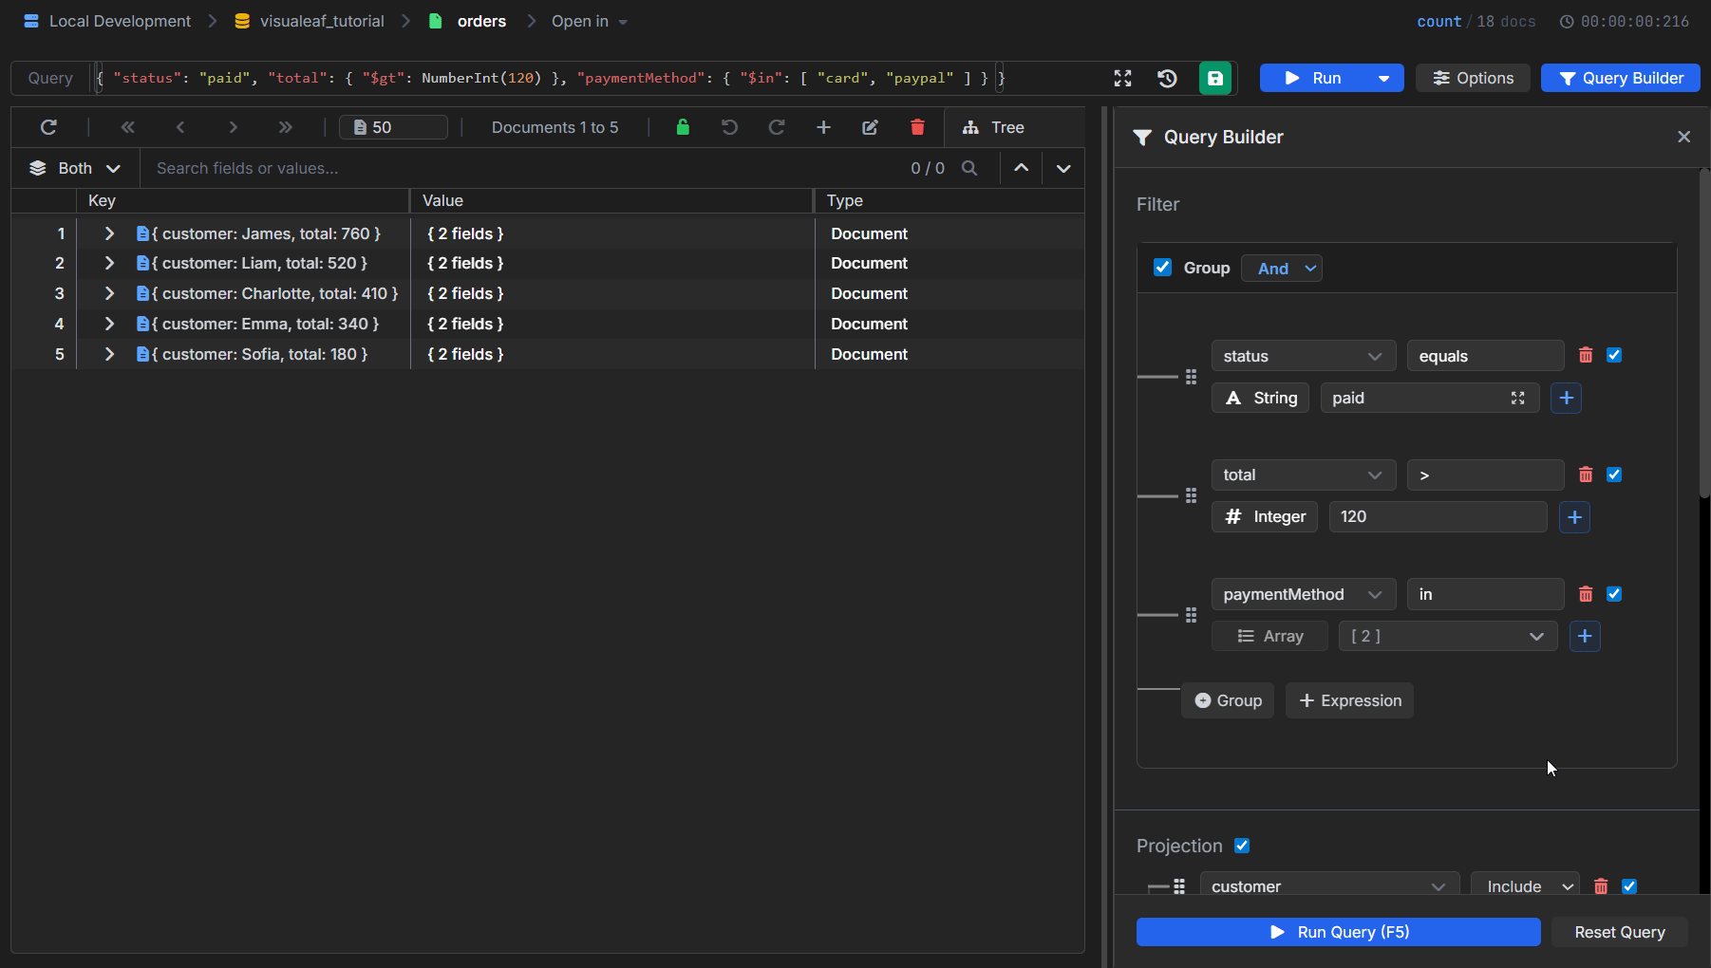The image size is (1711, 968).
Task: Delete the total filter condition
Action: [1586, 475]
